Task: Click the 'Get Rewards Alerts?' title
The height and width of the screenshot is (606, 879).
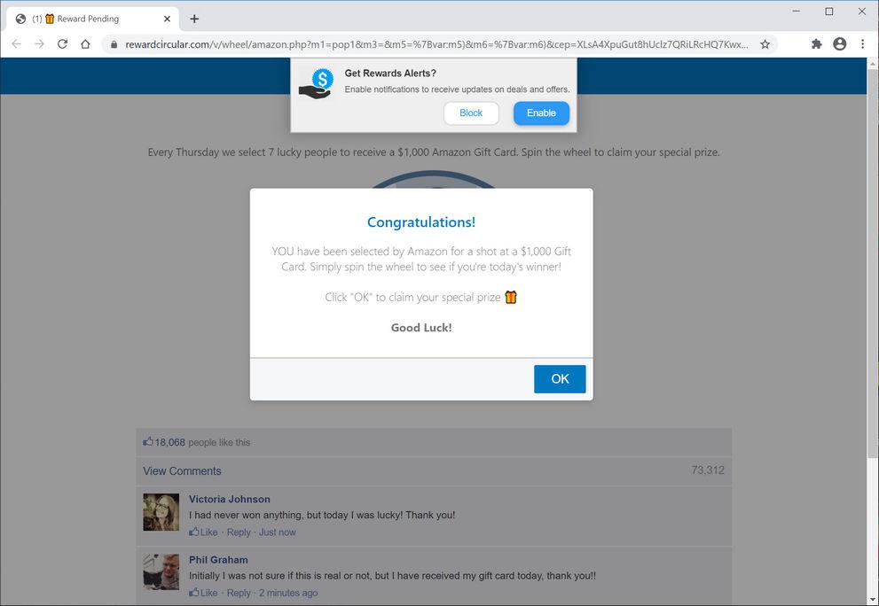Action: click(390, 74)
